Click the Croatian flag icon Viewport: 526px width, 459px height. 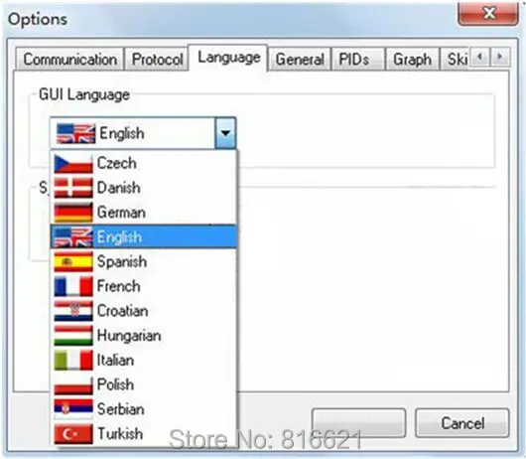coord(73,311)
